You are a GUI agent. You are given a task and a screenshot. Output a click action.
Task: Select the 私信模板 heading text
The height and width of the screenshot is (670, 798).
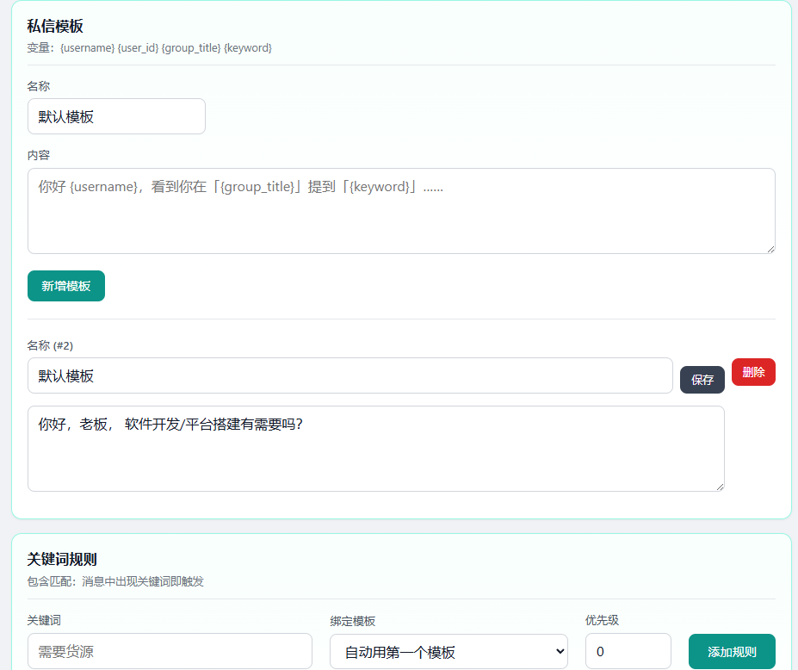tap(55, 26)
